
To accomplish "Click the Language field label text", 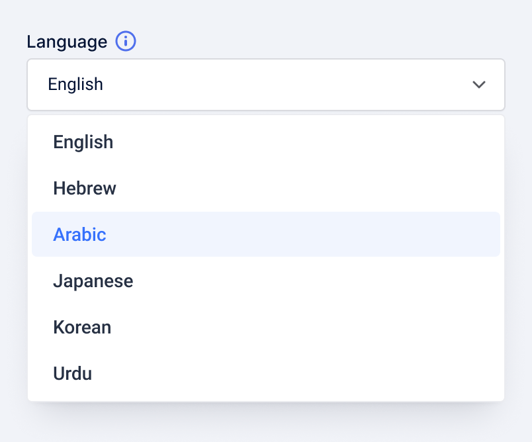I will [67, 42].
